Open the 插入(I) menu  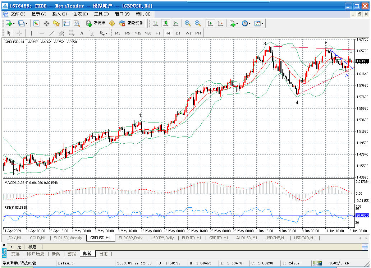pyautogui.click(x=60, y=14)
